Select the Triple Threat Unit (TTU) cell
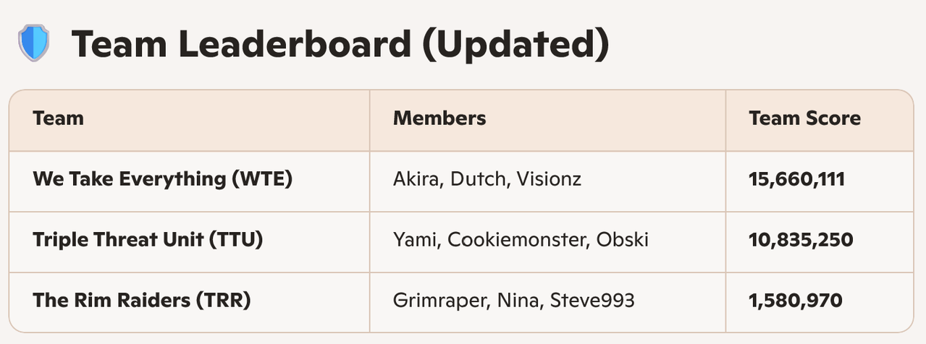 coord(148,239)
